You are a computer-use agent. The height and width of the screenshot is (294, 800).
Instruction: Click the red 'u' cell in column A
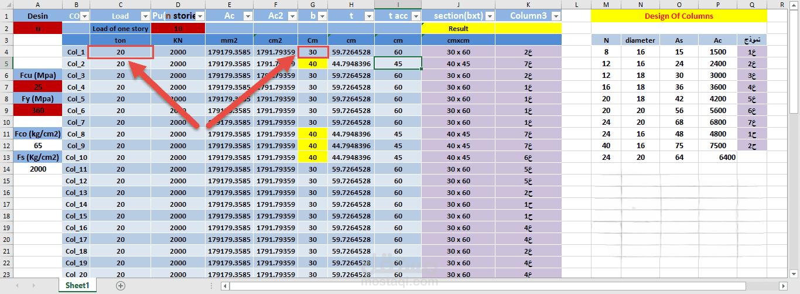tap(37, 28)
